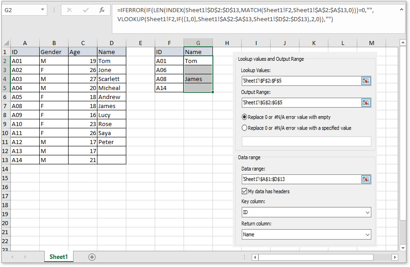
Task: Select 'Replace with empty' radio option
Action: [245, 117]
